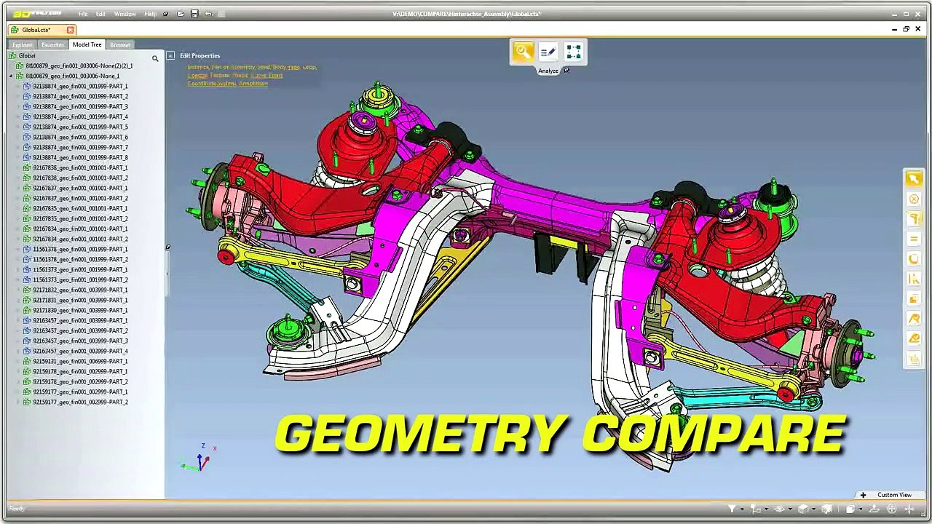Click the Annotation filter link

click(x=253, y=83)
